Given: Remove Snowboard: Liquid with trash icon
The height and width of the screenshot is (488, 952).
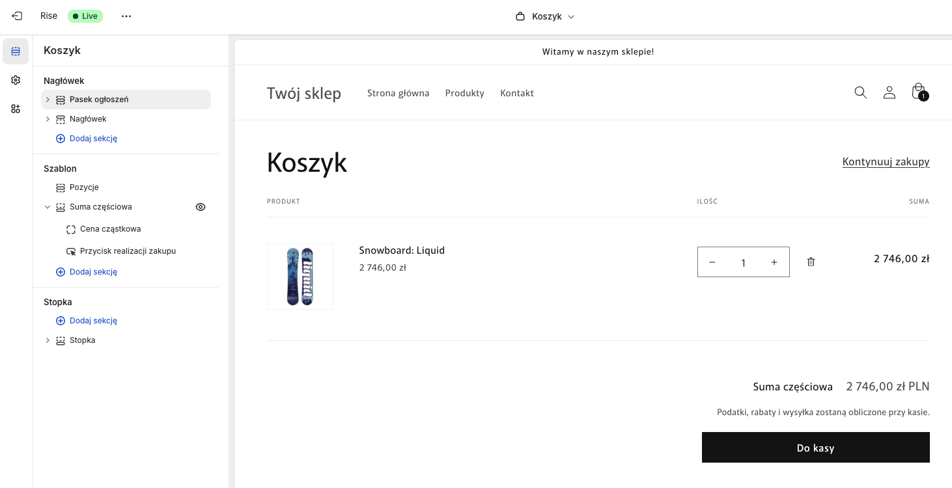Looking at the screenshot, I should (811, 262).
